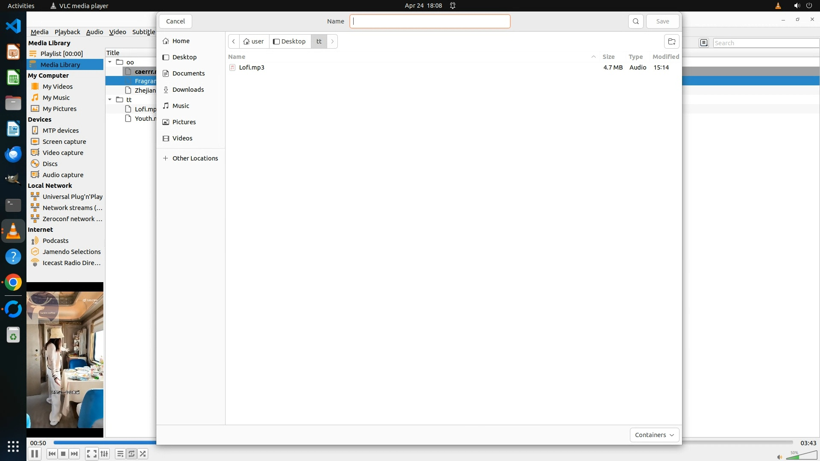
Task: Toggle fullscreen video mode
Action: pyautogui.click(x=91, y=454)
